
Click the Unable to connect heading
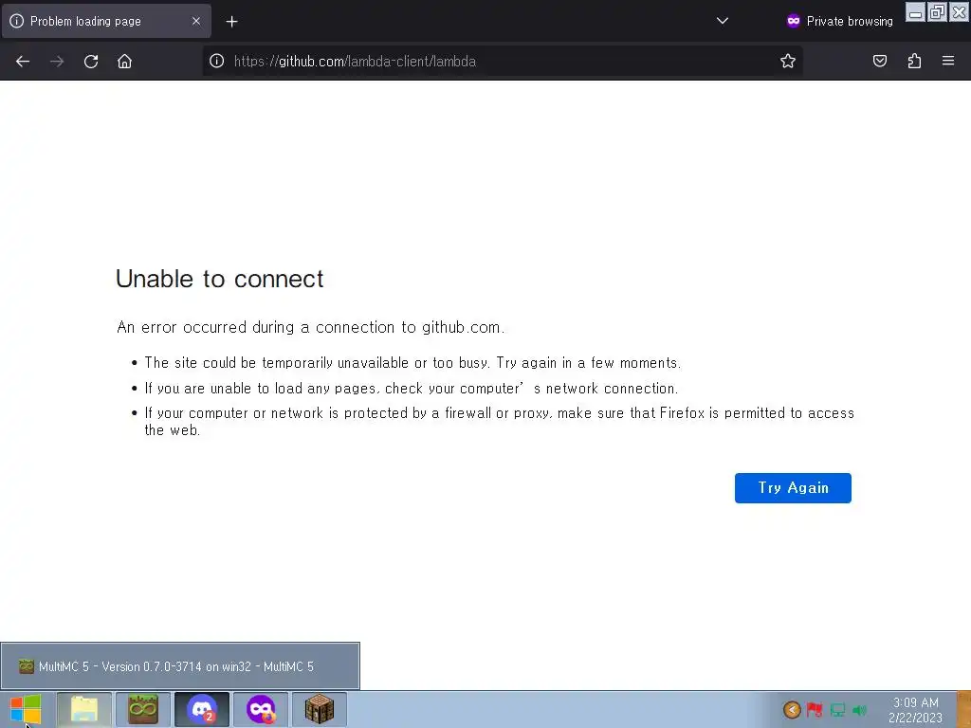[x=219, y=279]
